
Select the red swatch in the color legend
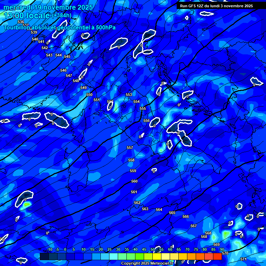coord(217,257)
